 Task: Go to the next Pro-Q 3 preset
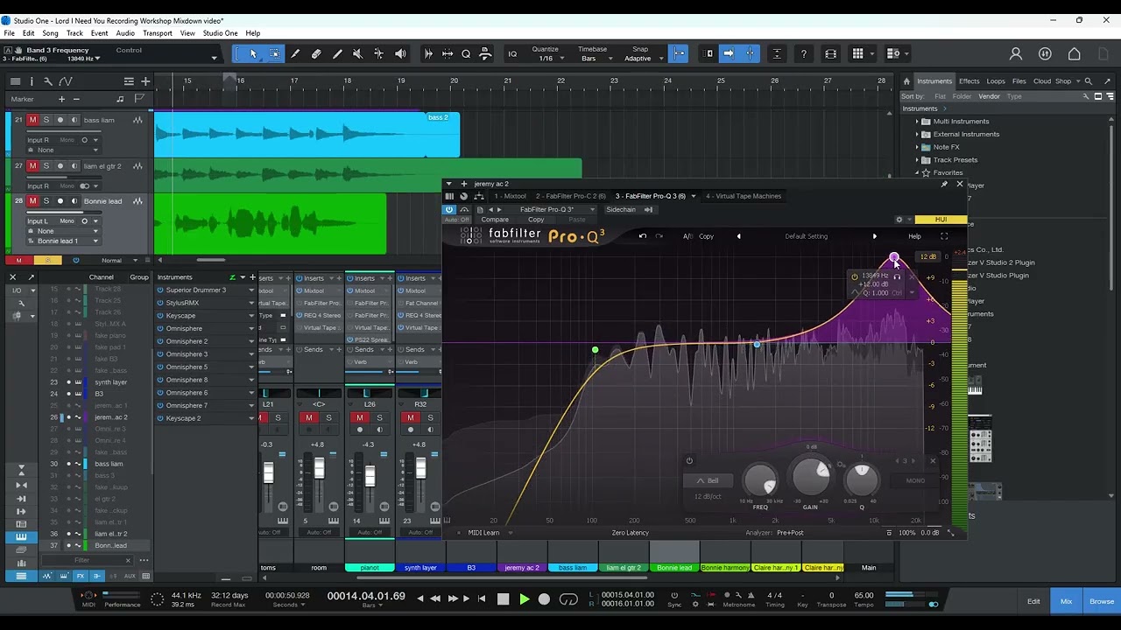tap(874, 236)
